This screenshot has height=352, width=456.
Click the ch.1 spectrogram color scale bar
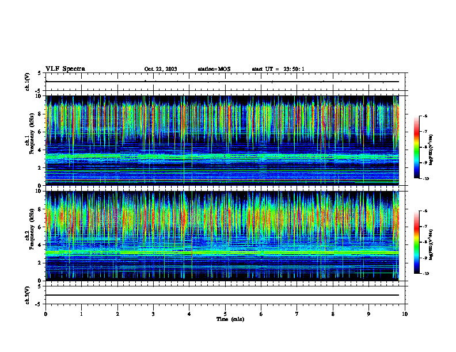[x=416, y=147]
